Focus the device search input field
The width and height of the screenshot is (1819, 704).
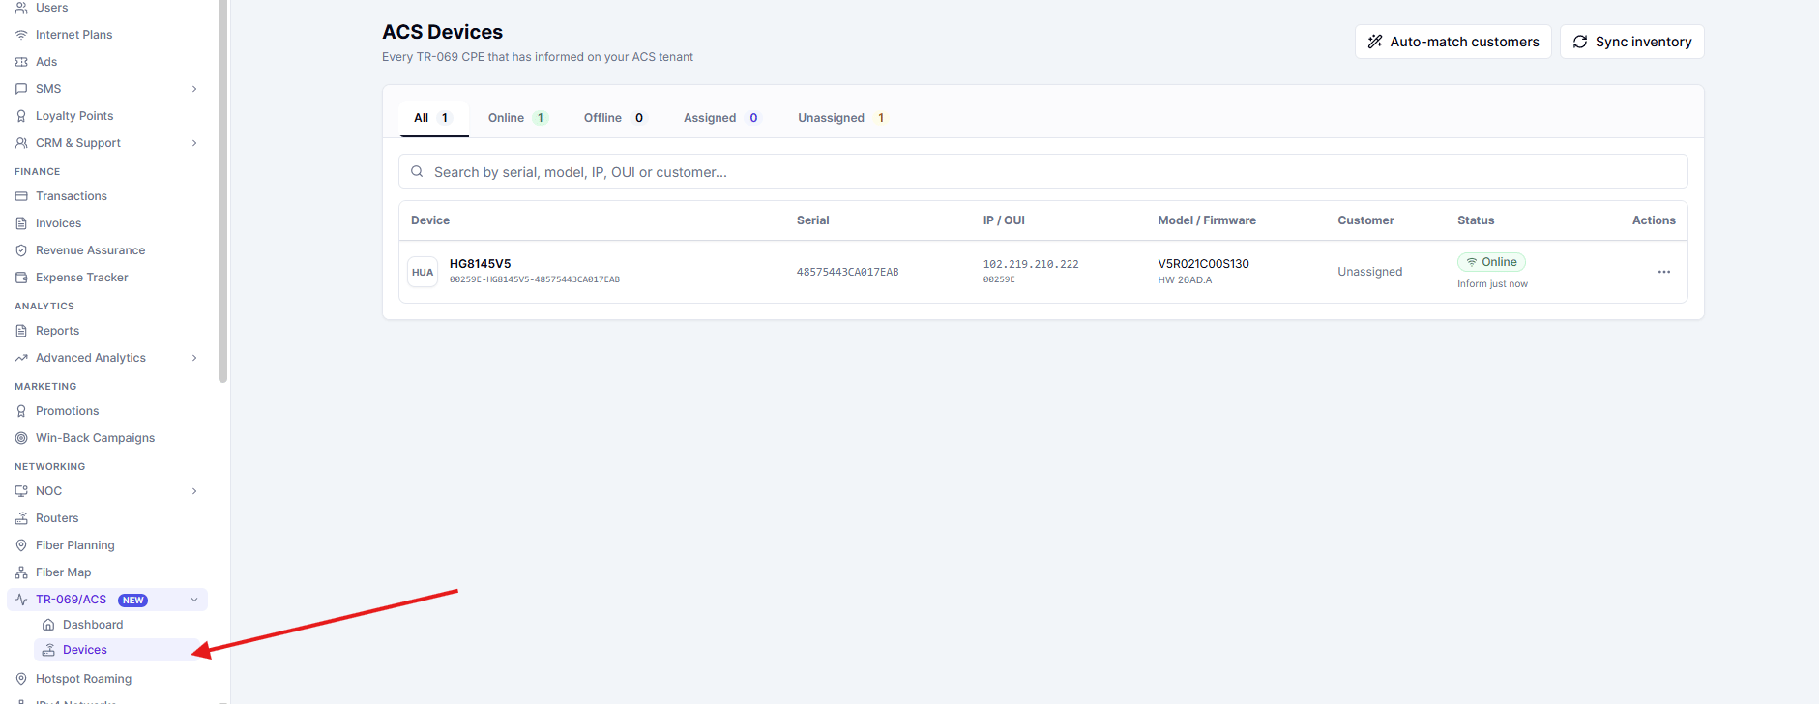point(1043,171)
